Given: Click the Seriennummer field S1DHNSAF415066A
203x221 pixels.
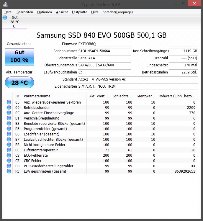Looking at the screenshot, I should [104, 51].
